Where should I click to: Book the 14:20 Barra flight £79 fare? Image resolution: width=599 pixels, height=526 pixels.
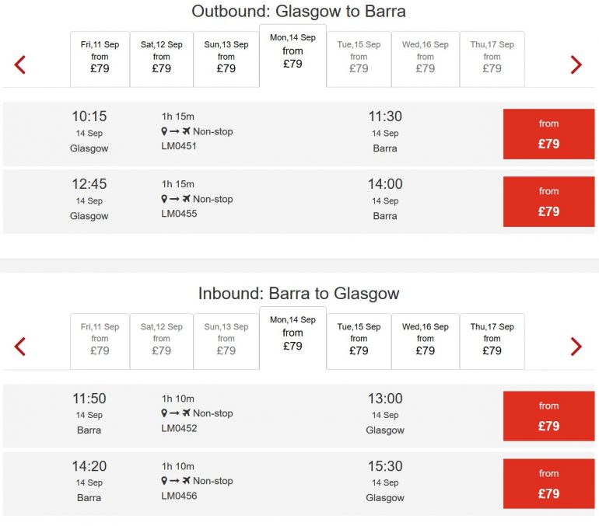(x=548, y=483)
